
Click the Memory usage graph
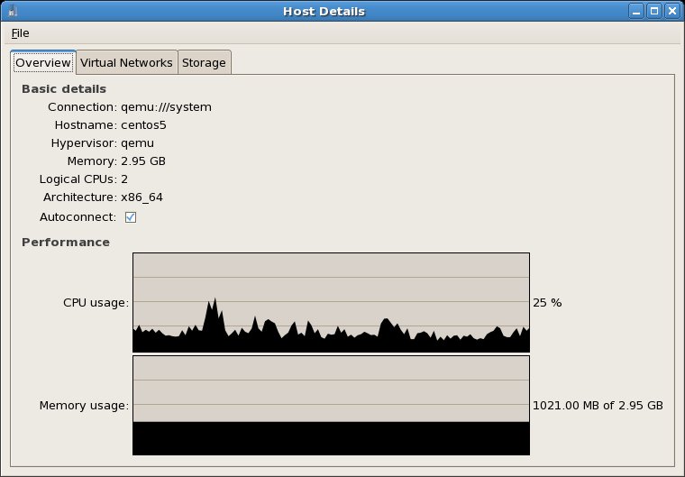[331, 406]
